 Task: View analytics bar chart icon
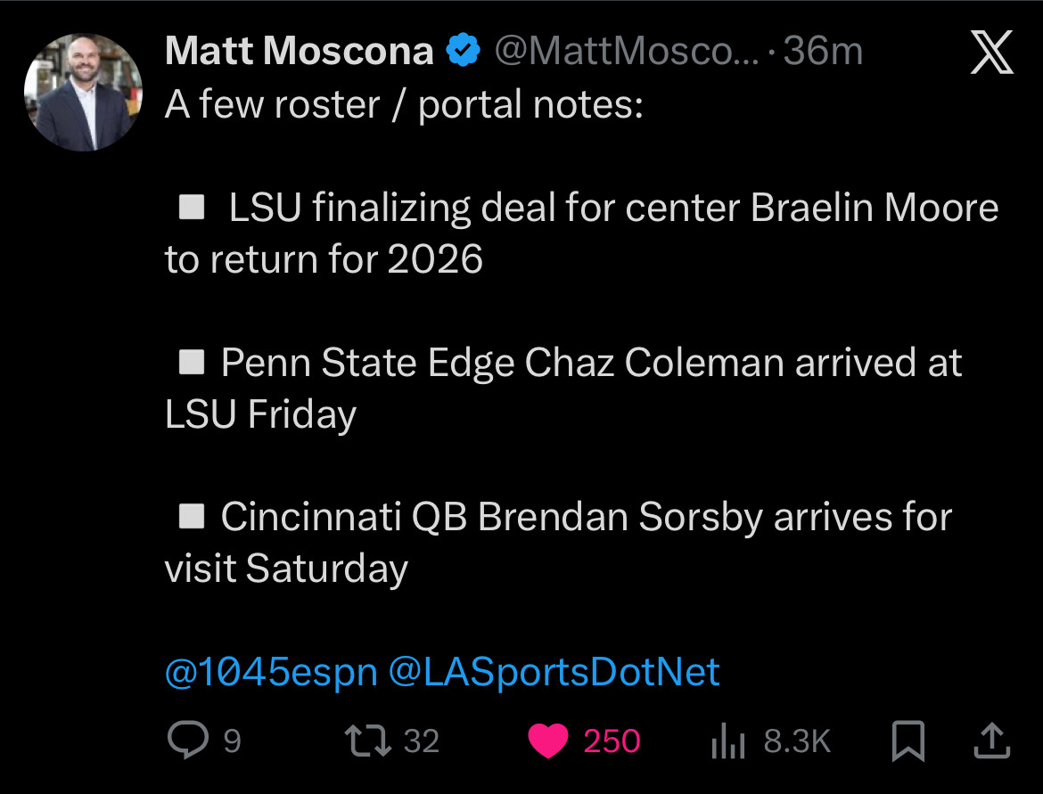point(727,741)
